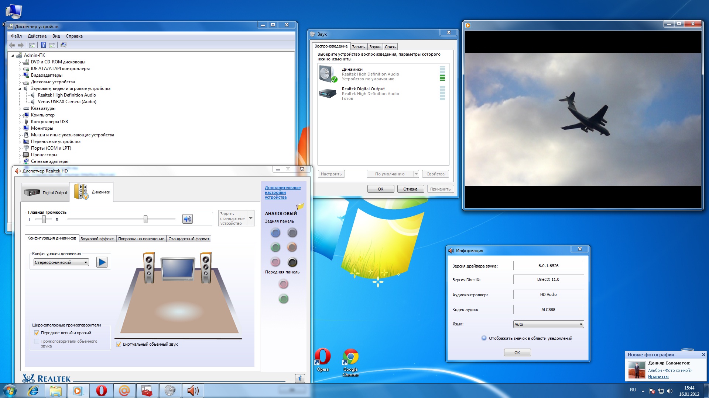Click the volume icon in system tray

(670, 391)
